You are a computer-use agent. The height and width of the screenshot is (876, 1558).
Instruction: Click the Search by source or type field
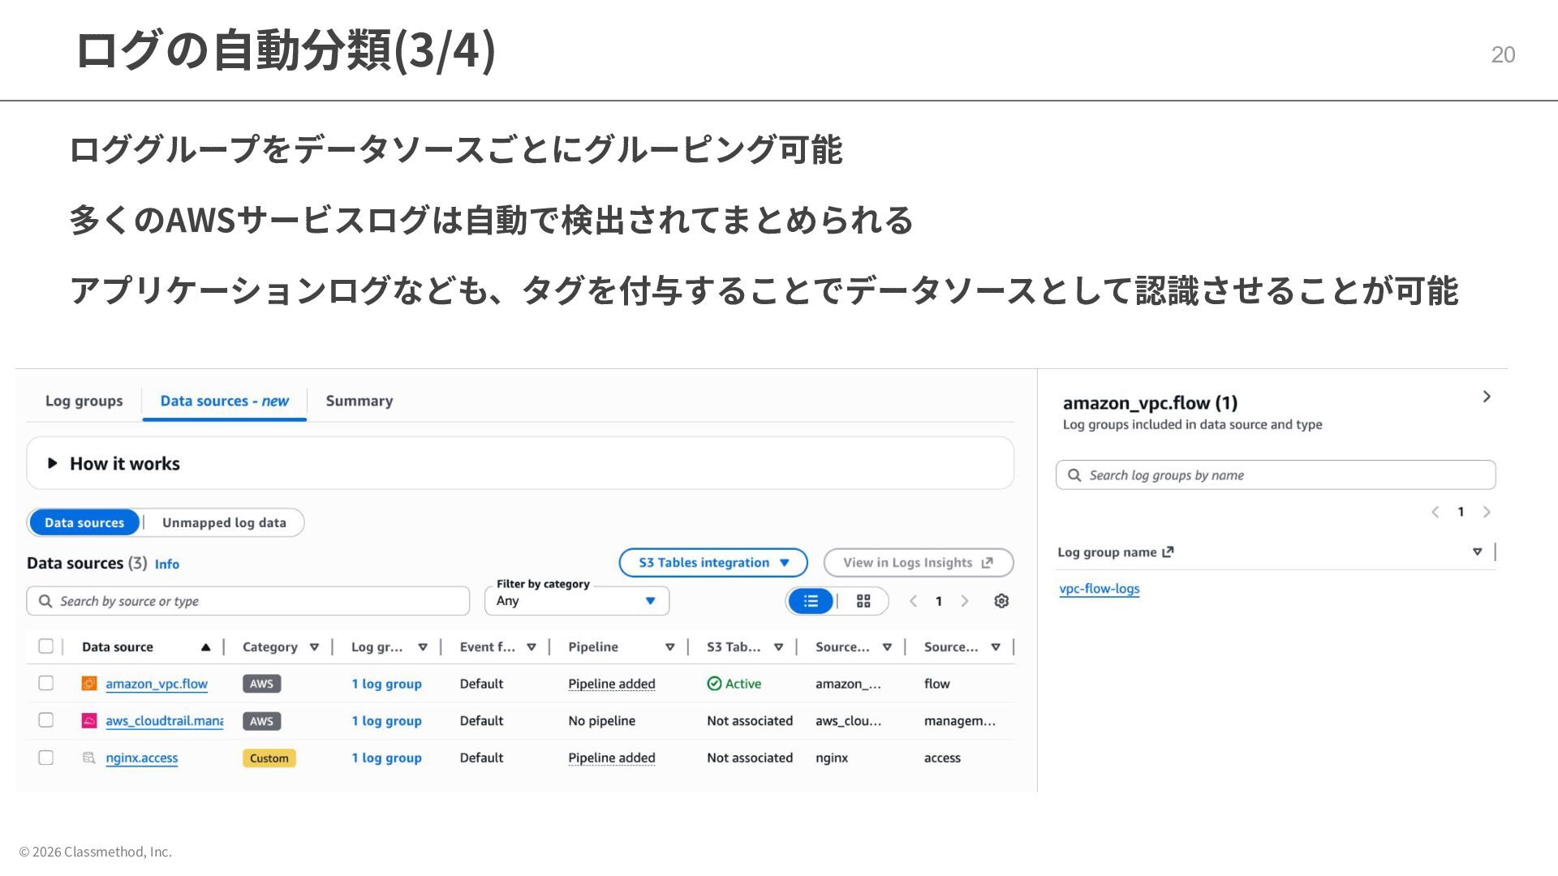click(x=248, y=601)
